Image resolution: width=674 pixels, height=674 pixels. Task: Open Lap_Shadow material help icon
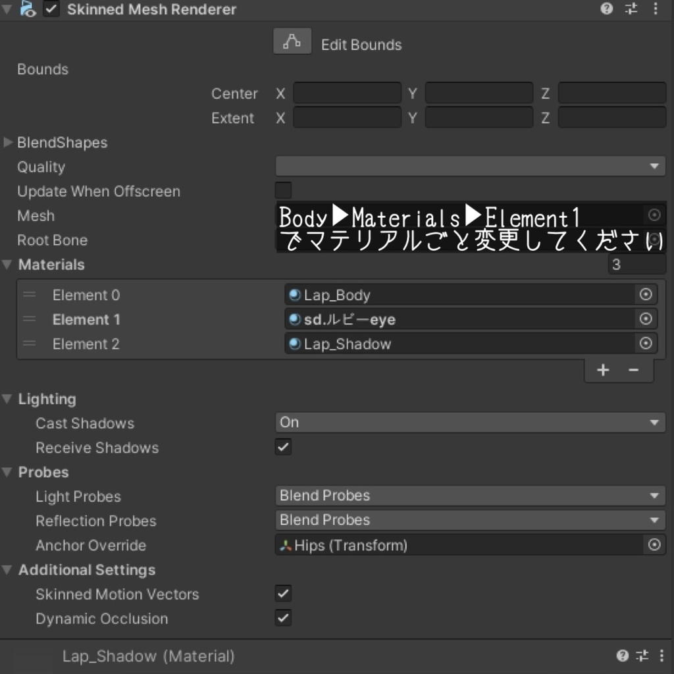click(623, 656)
